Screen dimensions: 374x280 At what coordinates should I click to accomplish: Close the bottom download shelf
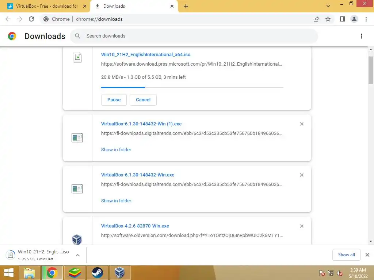pos(367,255)
